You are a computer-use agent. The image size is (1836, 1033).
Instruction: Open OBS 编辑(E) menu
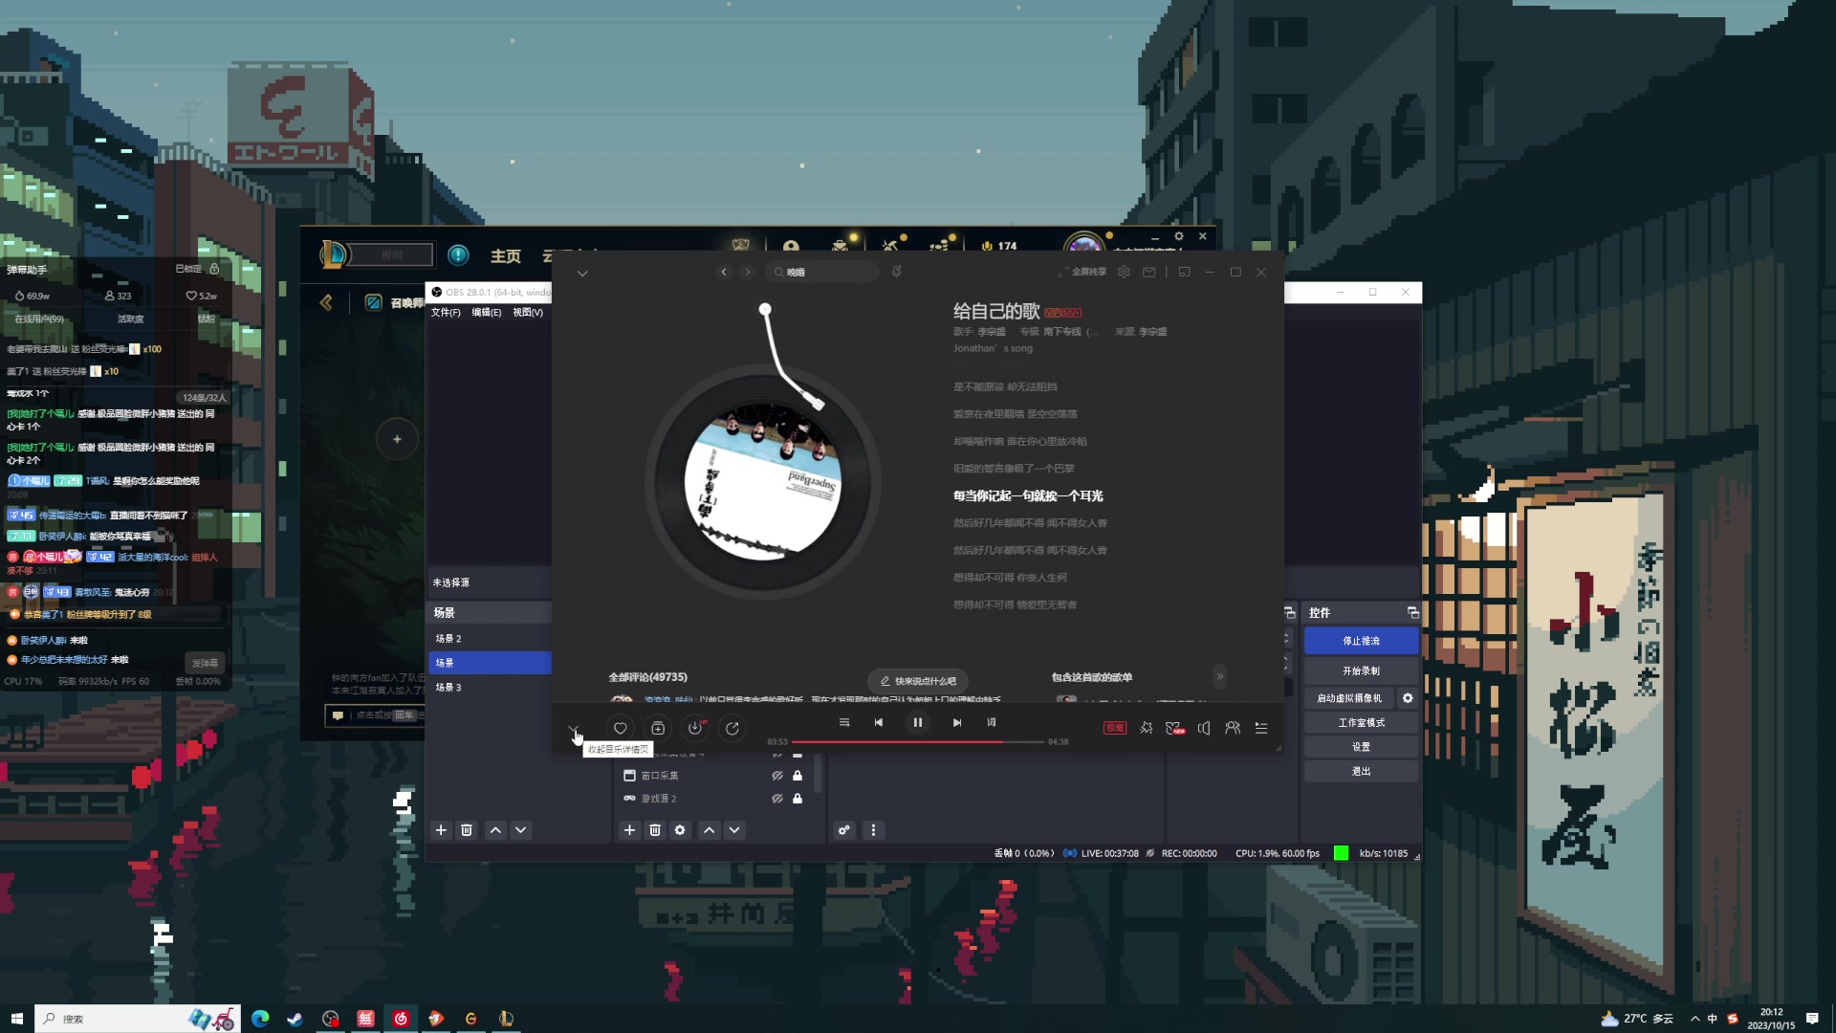tap(486, 313)
